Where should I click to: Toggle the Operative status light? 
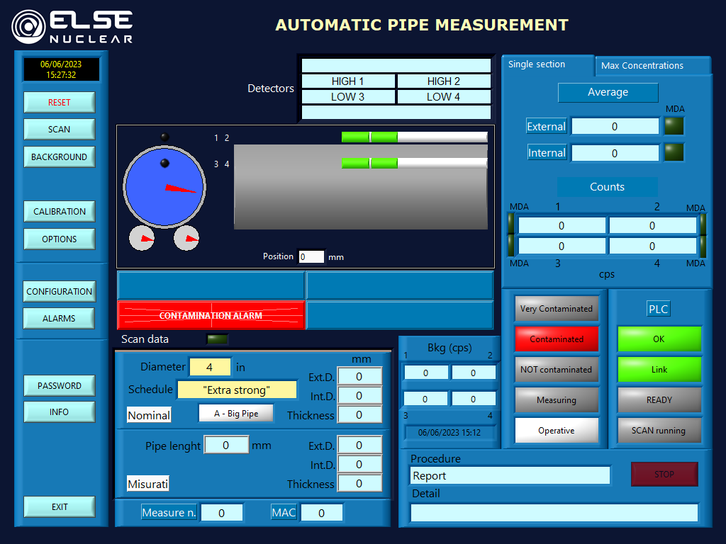click(557, 431)
